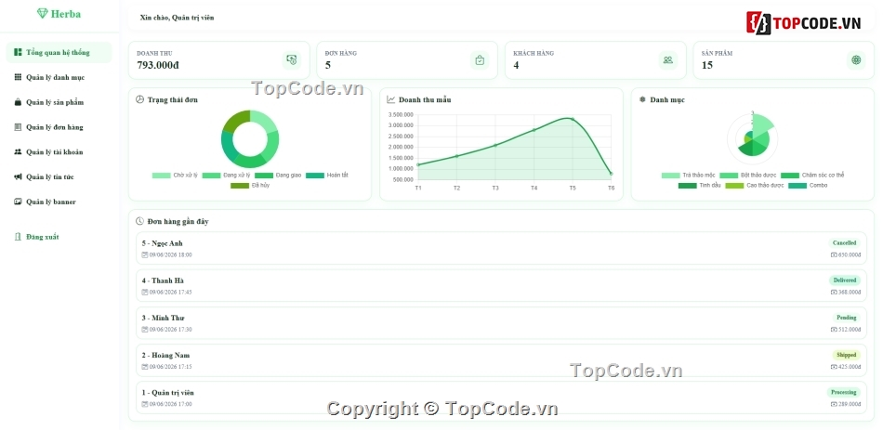Image resolution: width=883 pixels, height=430 pixels.
Task: Open Quản lý banner page
Action: coord(59,202)
